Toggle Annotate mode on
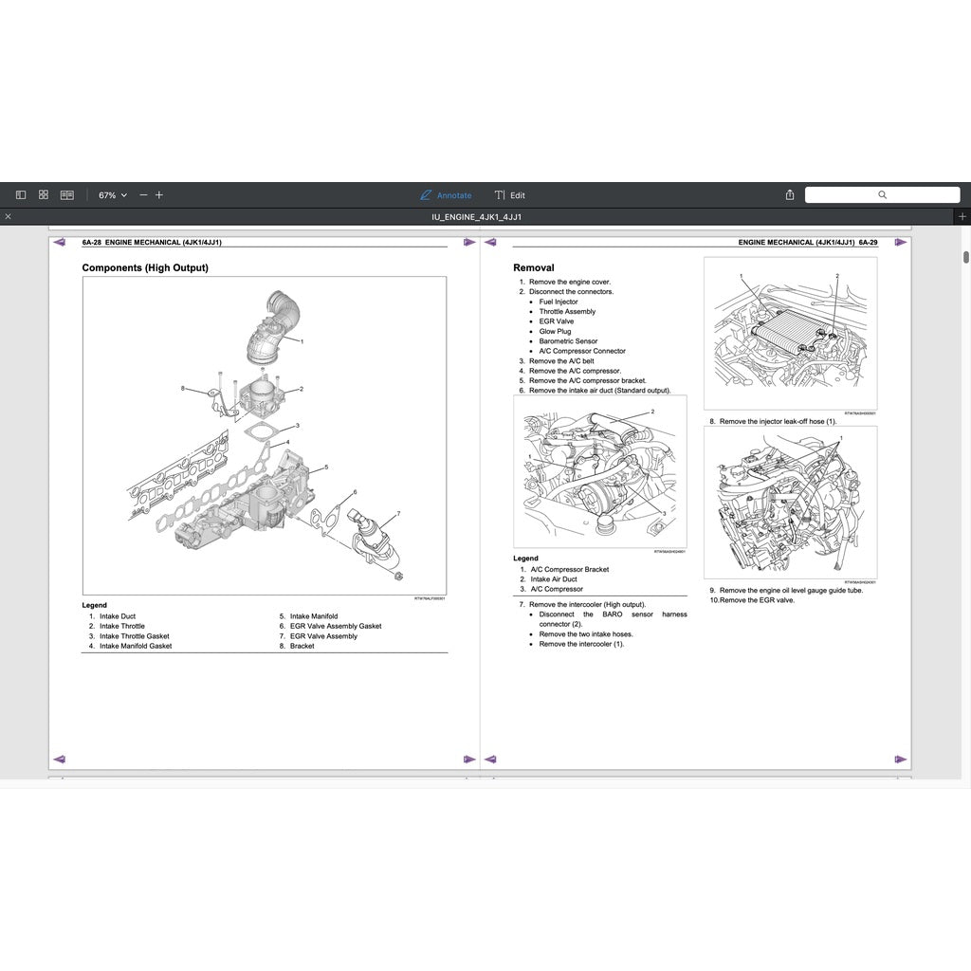The height and width of the screenshot is (971, 971). click(x=447, y=195)
